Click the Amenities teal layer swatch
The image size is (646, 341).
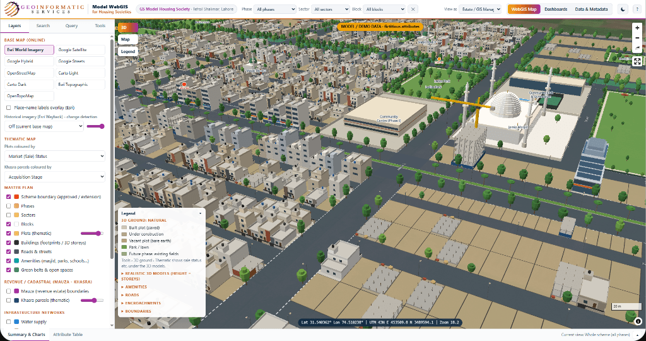coord(16,261)
